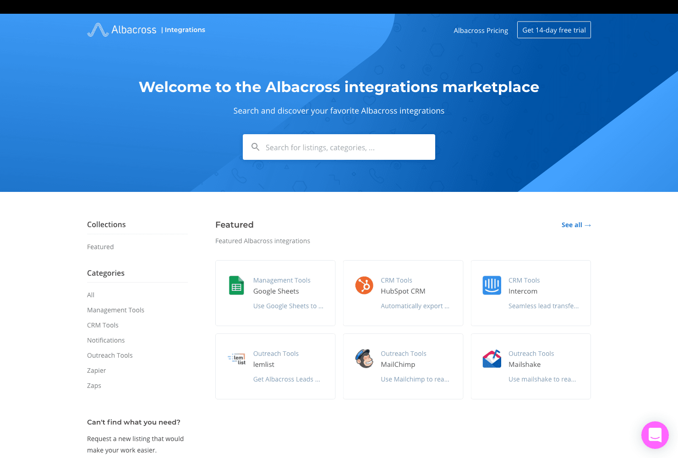Click 'Seamless lead transfe...' description
This screenshot has height=458, width=678.
tap(544, 306)
